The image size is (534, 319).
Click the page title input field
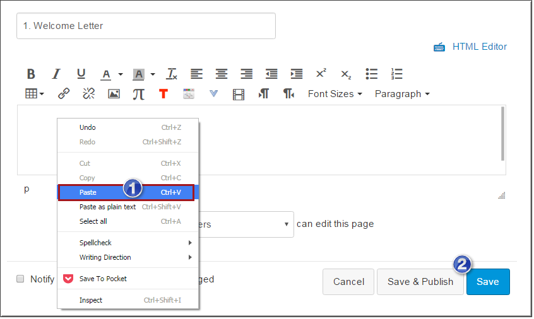point(146,26)
